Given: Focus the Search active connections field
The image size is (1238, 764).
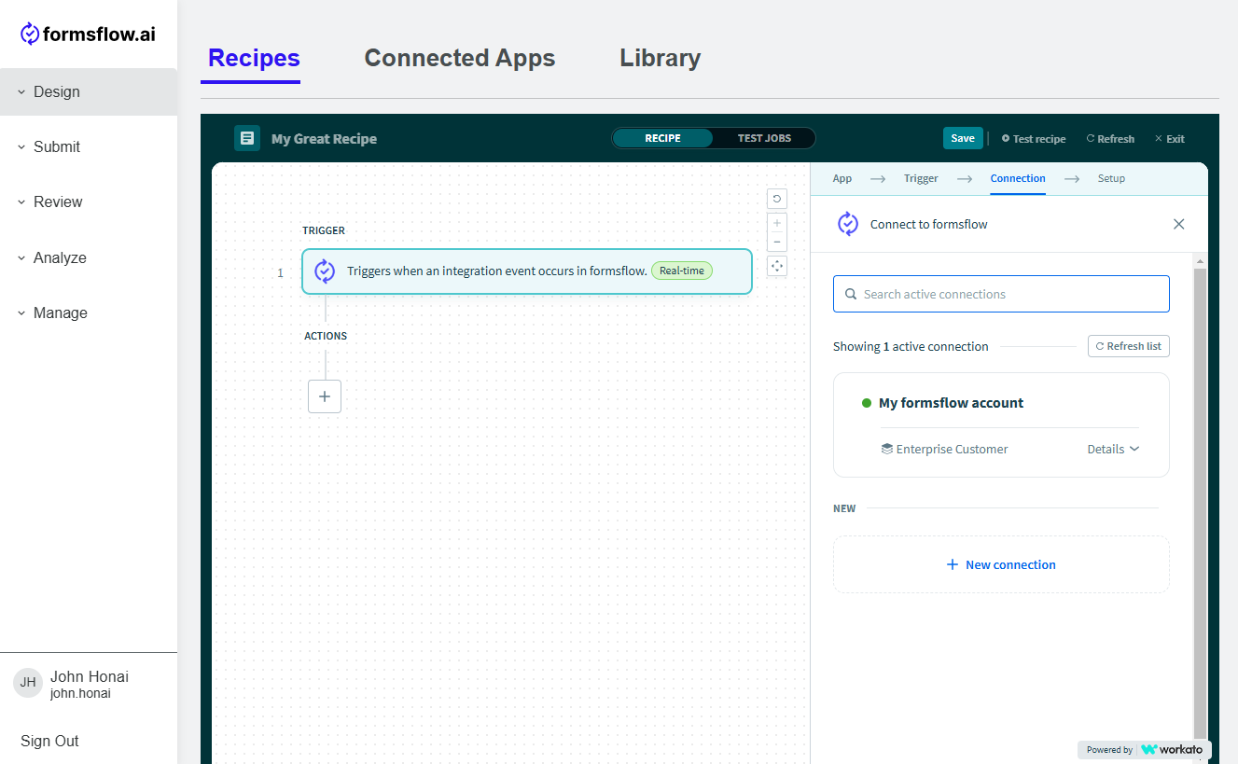Looking at the screenshot, I should click(x=1001, y=294).
